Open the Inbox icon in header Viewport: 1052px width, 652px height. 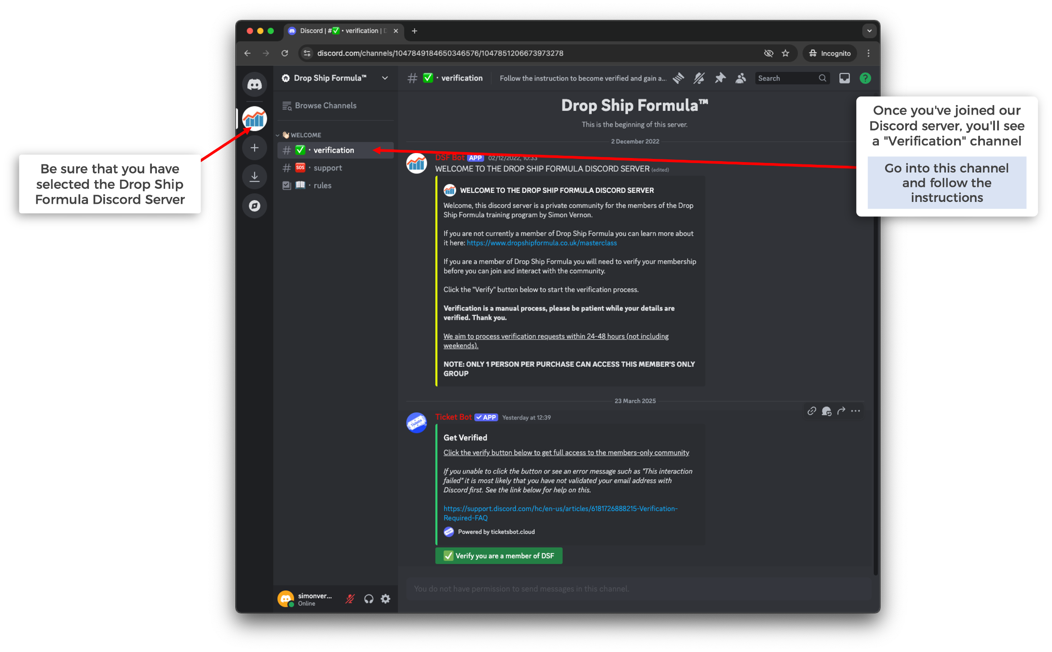tap(844, 78)
